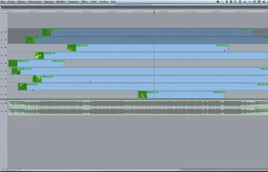This screenshot has width=268, height=172.
Task: Toggle auto-select on the second audio track
Action: point(5,111)
